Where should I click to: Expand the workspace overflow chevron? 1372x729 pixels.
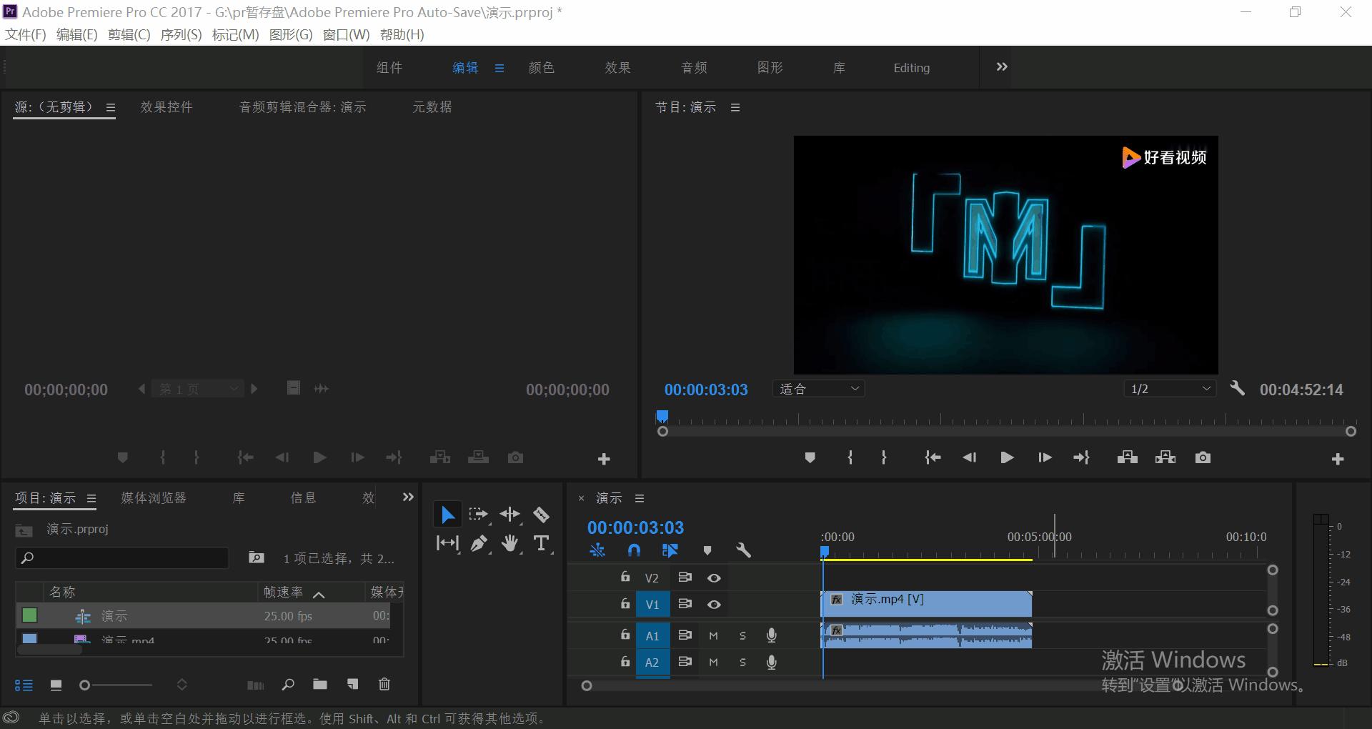(x=1002, y=67)
